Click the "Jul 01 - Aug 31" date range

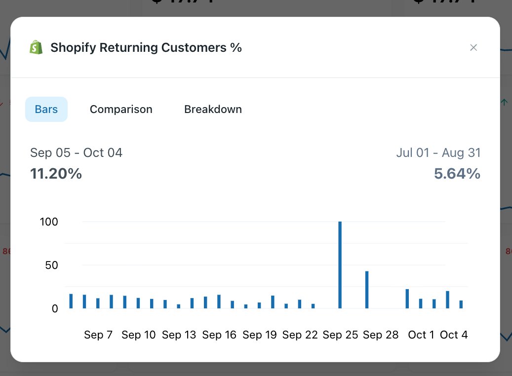[438, 153]
